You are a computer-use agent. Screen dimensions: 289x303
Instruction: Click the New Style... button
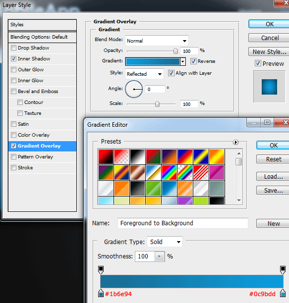click(269, 52)
